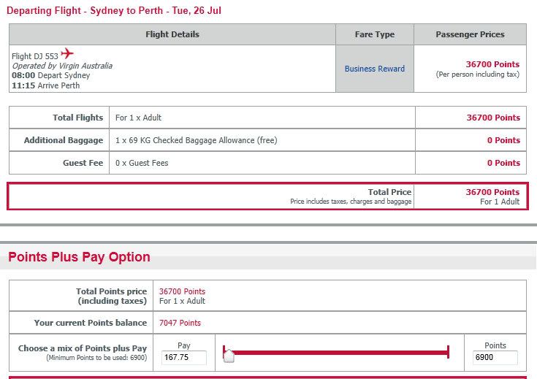Click the Passenger Prices column header
The width and height of the screenshot is (537, 379).
pos(470,34)
